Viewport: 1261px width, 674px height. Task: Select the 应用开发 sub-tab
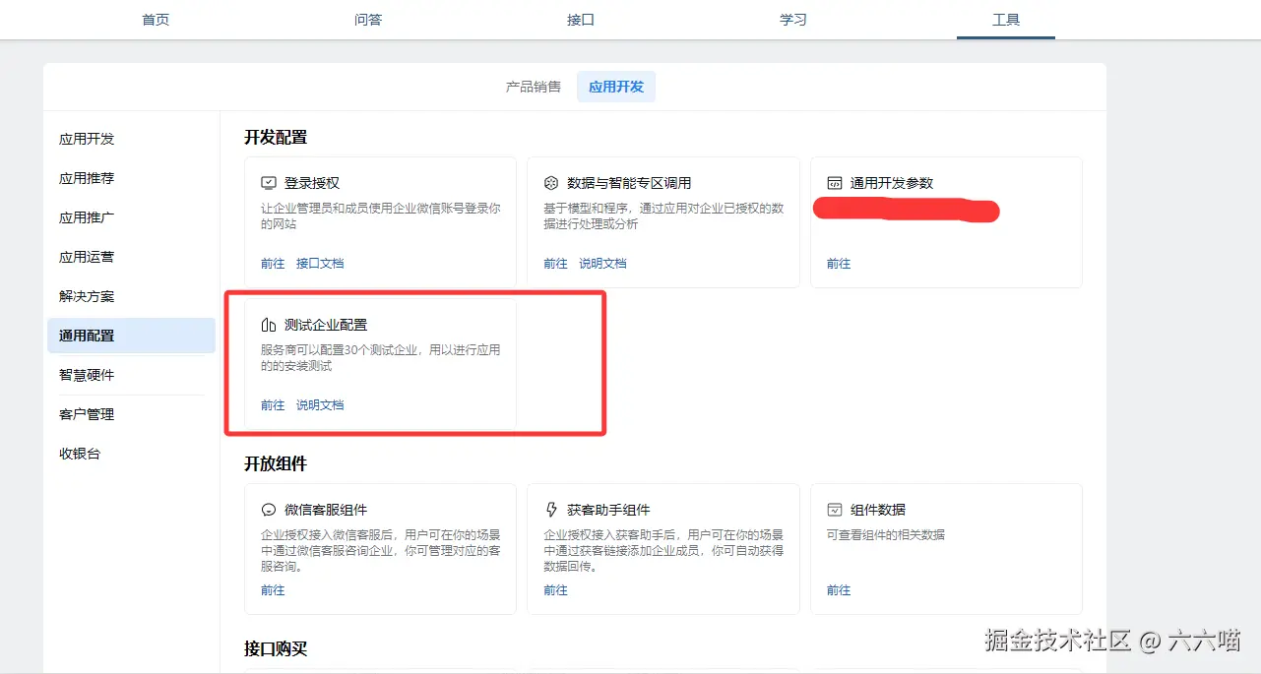pyautogui.click(x=616, y=87)
